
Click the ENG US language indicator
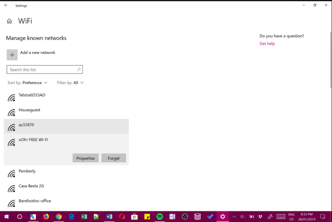[291, 217]
